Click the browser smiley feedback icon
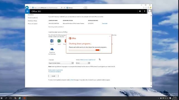 pos(150,7)
